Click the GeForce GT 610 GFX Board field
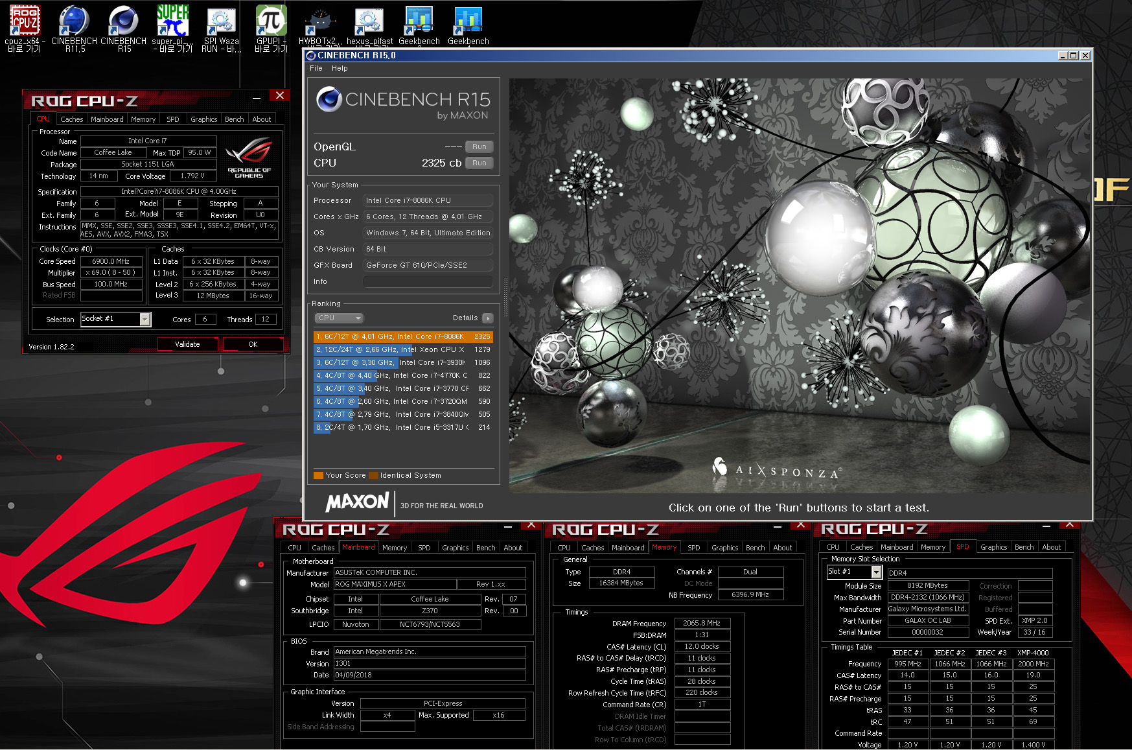The image size is (1132, 750). tap(428, 265)
